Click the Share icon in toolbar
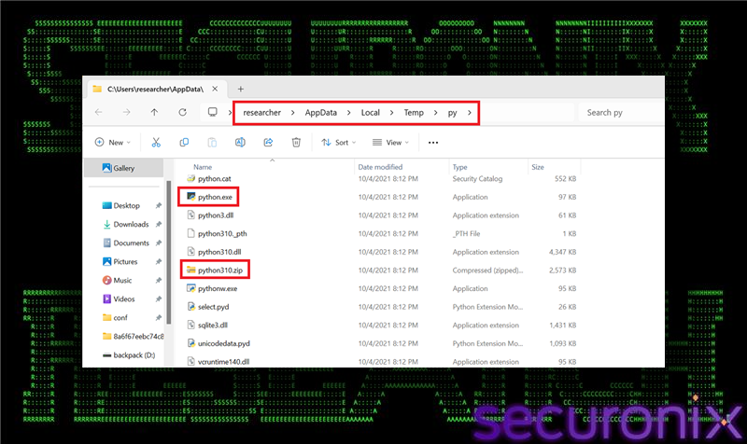This screenshot has width=747, height=444. tap(268, 143)
